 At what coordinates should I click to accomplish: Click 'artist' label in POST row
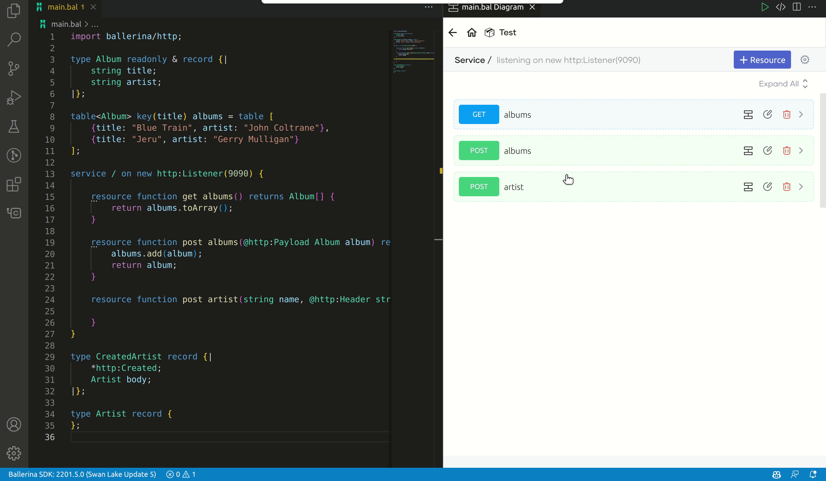[514, 187]
